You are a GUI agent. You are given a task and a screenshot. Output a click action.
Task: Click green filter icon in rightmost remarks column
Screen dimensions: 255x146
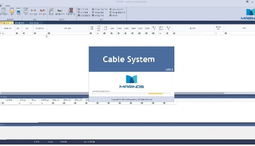(x=226, y=33)
